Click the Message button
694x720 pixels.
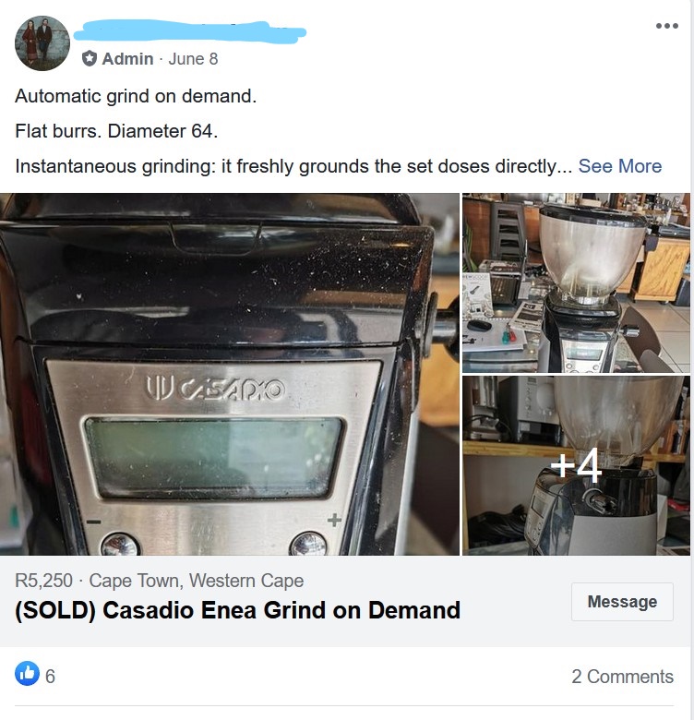pyautogui.click(x=622, y=602)
